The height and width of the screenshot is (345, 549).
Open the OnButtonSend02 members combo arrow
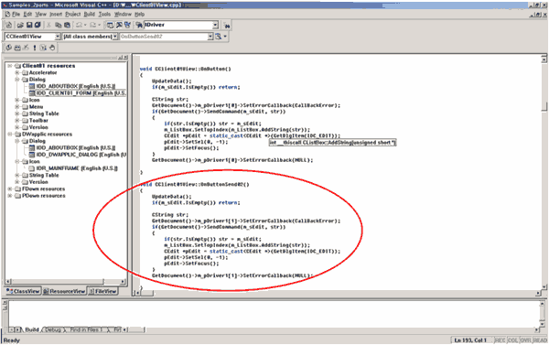click(x=210, y=37)
